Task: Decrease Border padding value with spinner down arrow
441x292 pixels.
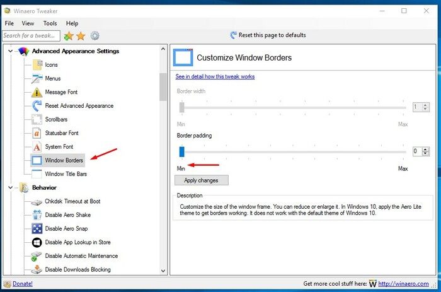Action: 425,153
